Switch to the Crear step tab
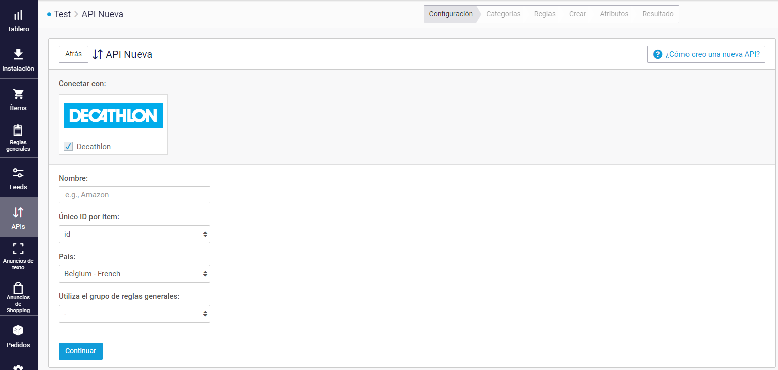This screenshot has height=370, width=778. click(x=578, y=14)
